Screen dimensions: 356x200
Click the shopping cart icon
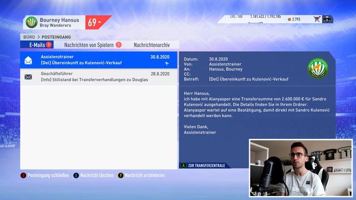coord(317,19)
